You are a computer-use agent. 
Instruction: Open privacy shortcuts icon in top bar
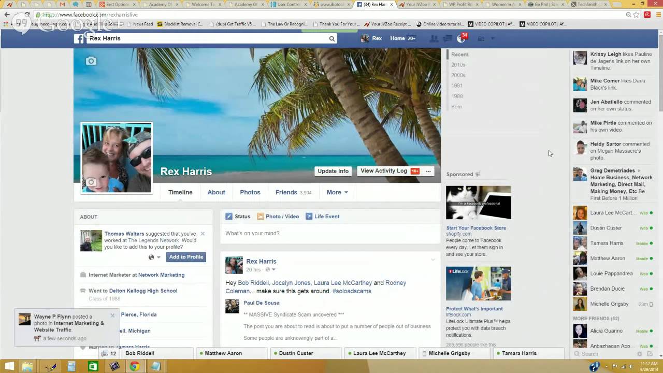tap(481, 38)
